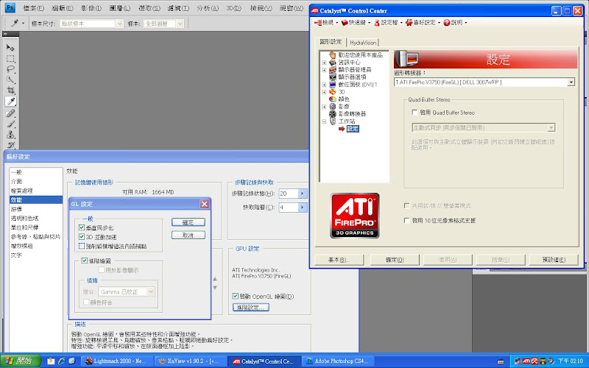Open the 圖形轉接器 adapter dropdown
Image resolution: width=589 pixels, height=368 pixels.
click(x=571, y=82)
